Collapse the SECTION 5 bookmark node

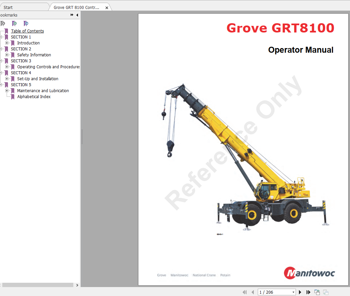click(x=1, y=85)
